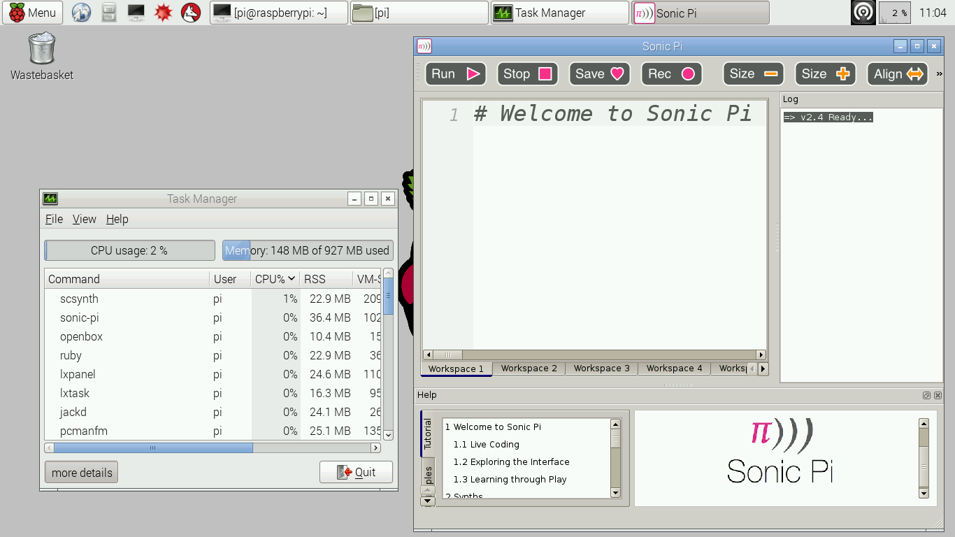Start recording with the Rec button
Image resolution: width=955 pixels, height=537 pixels.
click(671, 74)
